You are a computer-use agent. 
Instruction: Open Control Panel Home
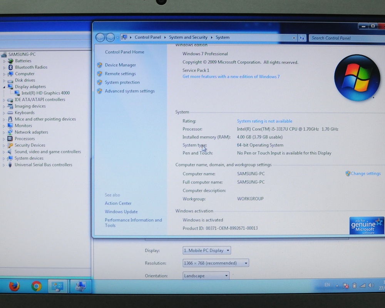[x=124, y=52]
